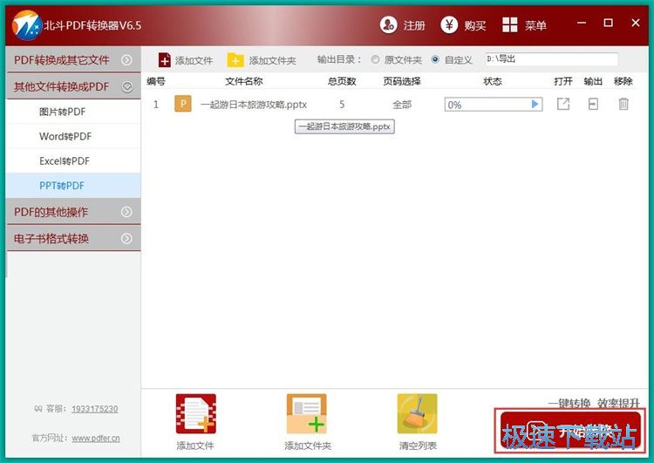Screen dimensions: 654x463
Task: Click the 状态 column header
Action: point(493,81)
